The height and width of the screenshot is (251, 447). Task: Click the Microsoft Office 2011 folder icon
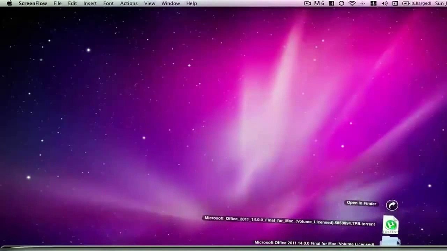pyautogui.click(x=390, y=241)
